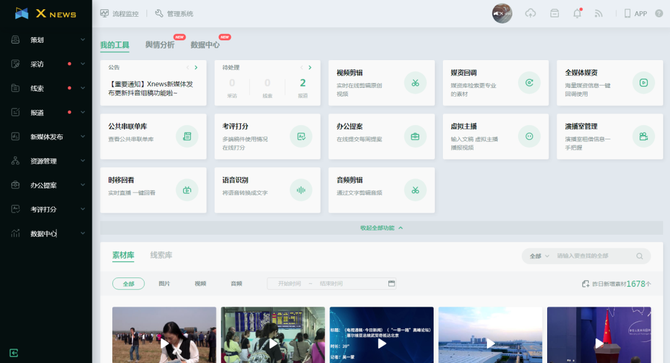
Task: Click the cloud upload icon in header
Action: click(530, 14)
